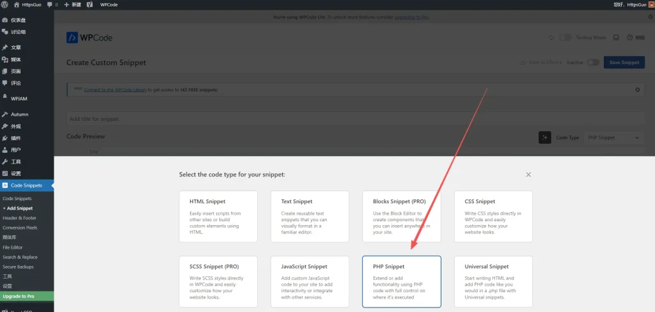Click the AI sparkle generate icon button
The width and height of the screenshot is (655, 312).
coord(544,137)
